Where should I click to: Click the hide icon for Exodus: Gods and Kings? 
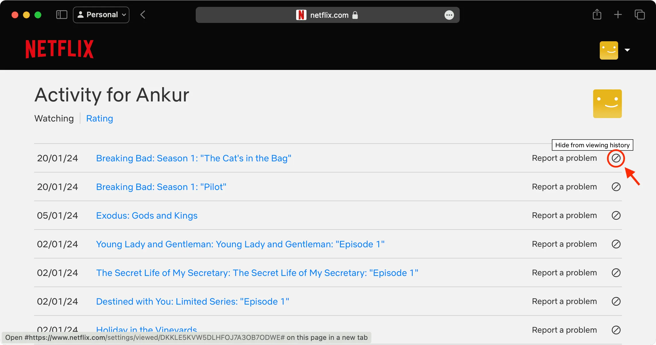click(x=616, y=215)
